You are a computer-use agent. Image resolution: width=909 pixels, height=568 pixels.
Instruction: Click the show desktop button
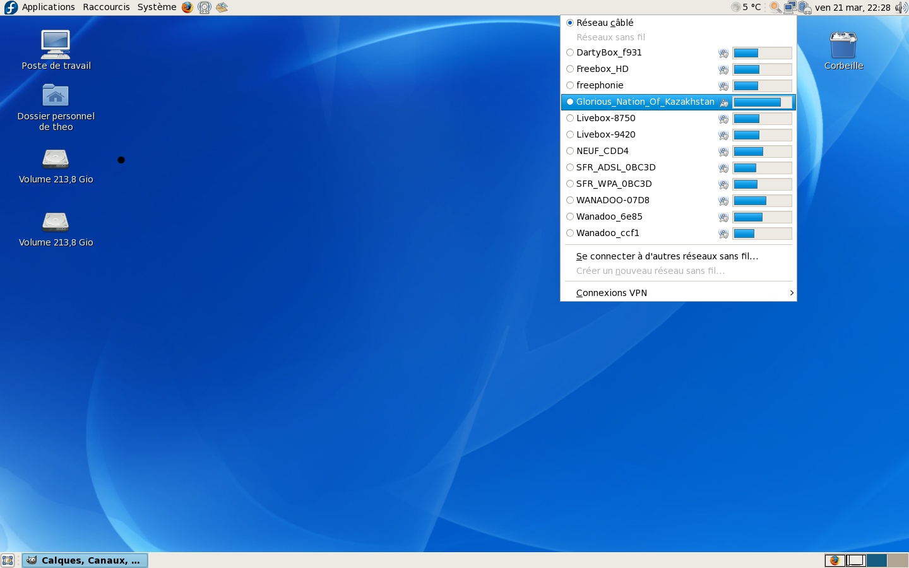click(8, 560)
